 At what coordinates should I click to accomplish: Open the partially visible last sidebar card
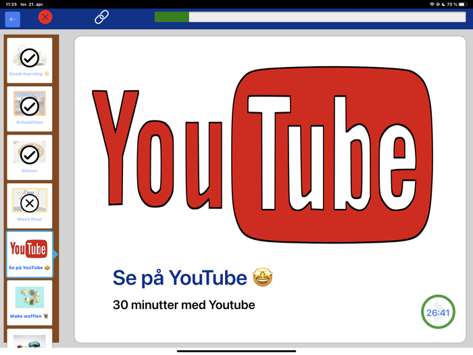(30, 338)
